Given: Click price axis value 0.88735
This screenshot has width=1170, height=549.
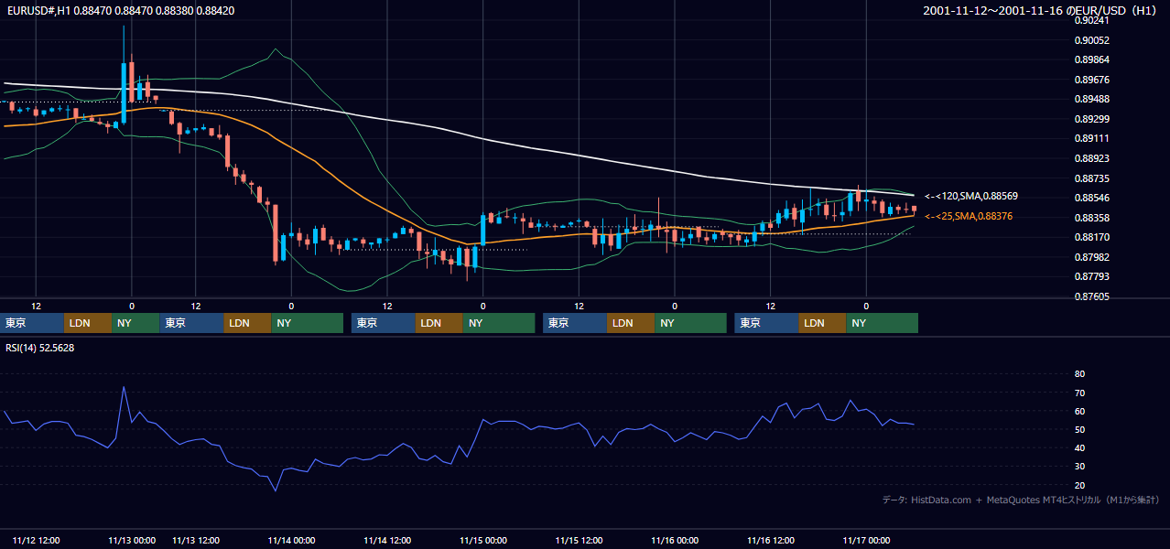Looking at the screenshot, I should click(1094, 178).
